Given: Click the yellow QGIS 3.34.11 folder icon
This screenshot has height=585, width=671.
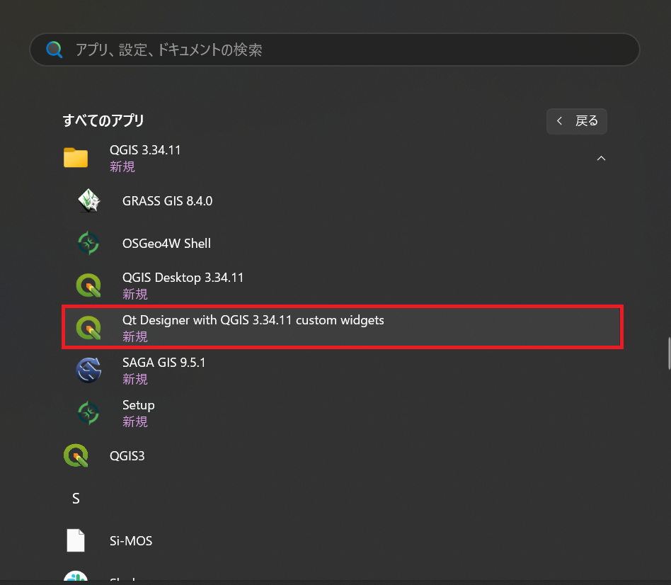Looking at the screenshot, I should coord(76,158).
